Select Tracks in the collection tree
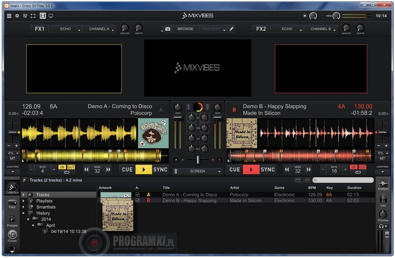395x258 pixels. (x=43, y=194)
